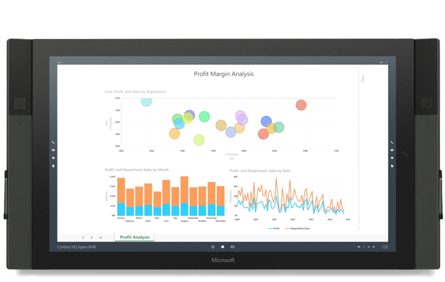Viewport: 445px width, 282px height.
Task: Open the document icon on left sidebar
Action: click(54, 166)
